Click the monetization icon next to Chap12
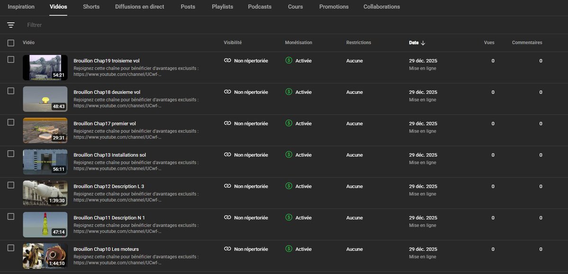This screenshot has height=274, width=568. click(289, 186)
